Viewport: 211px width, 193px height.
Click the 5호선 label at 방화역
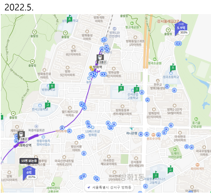tap(102, 62)
